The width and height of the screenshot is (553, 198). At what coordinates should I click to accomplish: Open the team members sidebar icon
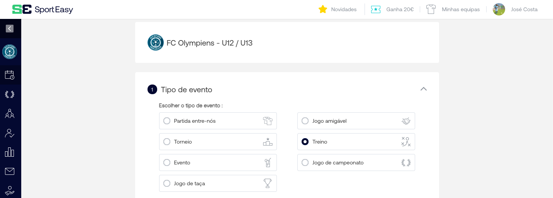coord(10,113)
